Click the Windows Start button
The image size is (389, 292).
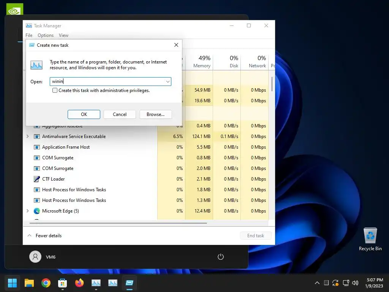pos(12,283)
